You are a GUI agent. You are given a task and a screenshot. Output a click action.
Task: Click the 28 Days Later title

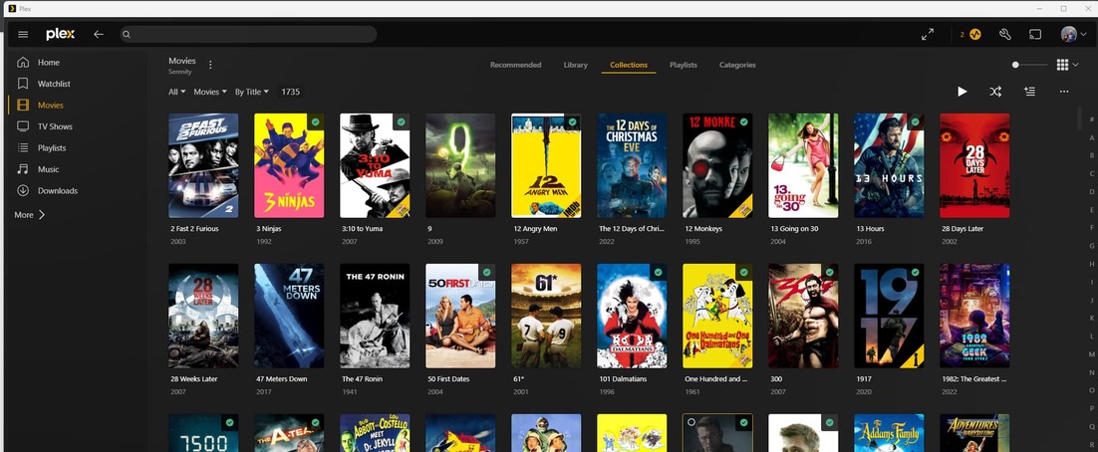(962, 229)
